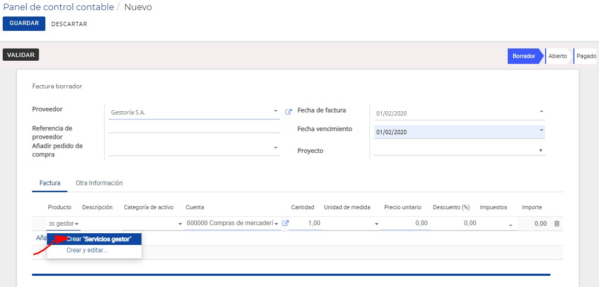
Task: Click the GUARDAR button
Action: (x=24, y=23)
